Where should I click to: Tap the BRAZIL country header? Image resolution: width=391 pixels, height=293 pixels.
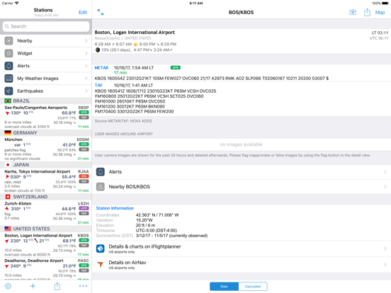(x=46, y=101)
